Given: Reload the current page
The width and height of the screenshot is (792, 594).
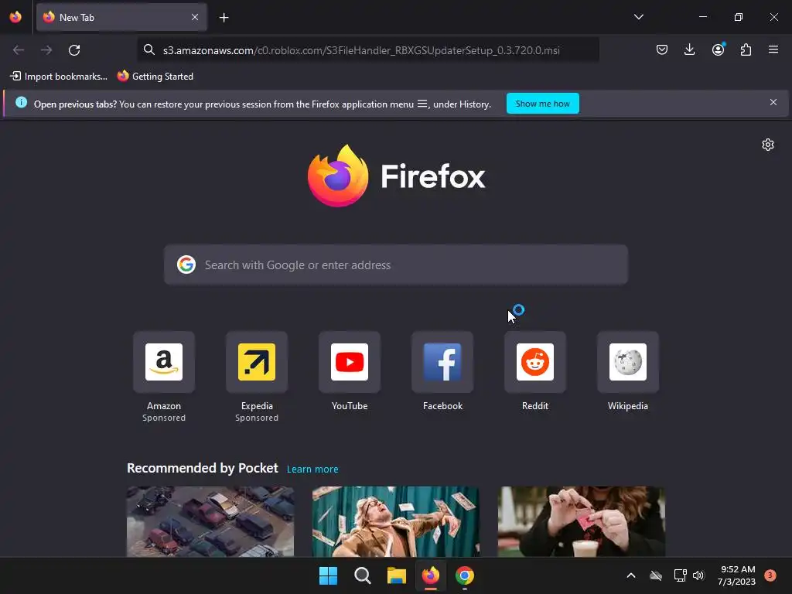Looking at the screenshot, I should (74, 50).
